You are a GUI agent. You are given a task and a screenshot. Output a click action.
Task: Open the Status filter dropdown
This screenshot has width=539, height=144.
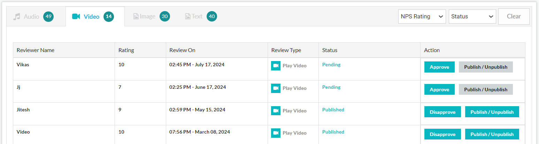472,16
